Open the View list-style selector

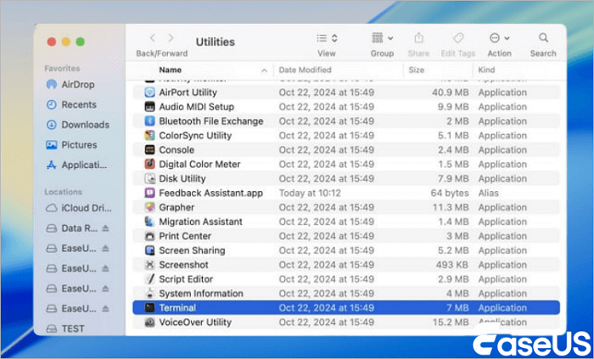point(327,38)
